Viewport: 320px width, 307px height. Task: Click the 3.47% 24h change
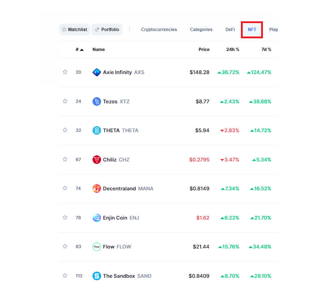[230, 160]
